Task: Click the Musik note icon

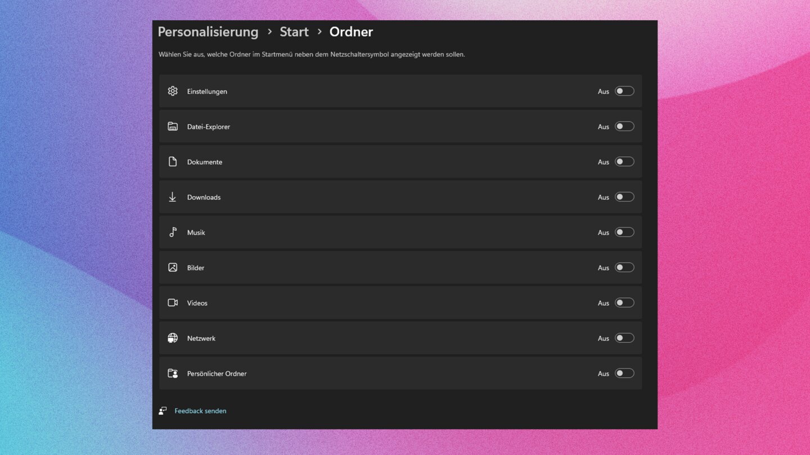Action: pos(173,232)
